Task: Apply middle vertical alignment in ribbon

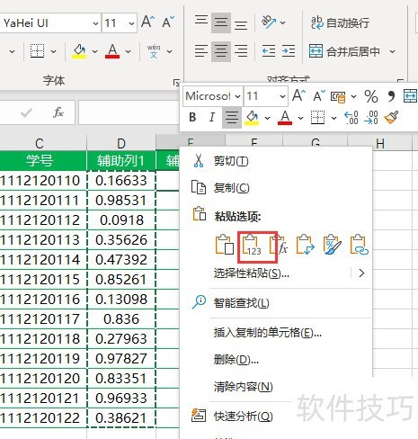Action: click(221, 22)
